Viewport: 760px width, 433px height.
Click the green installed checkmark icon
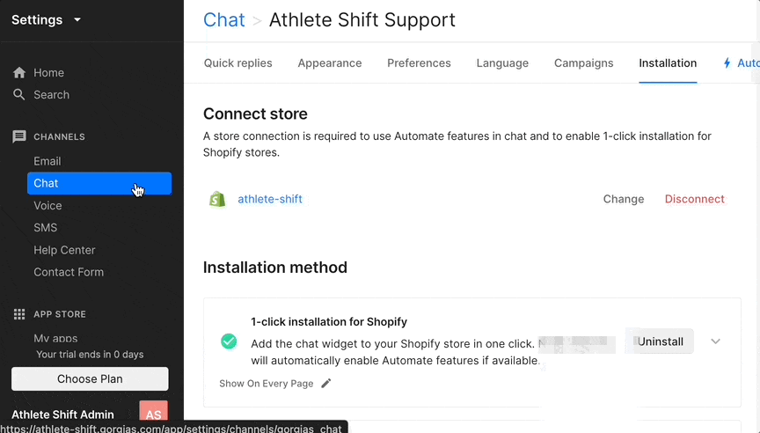pyautogui.click(x=229, y=341)
